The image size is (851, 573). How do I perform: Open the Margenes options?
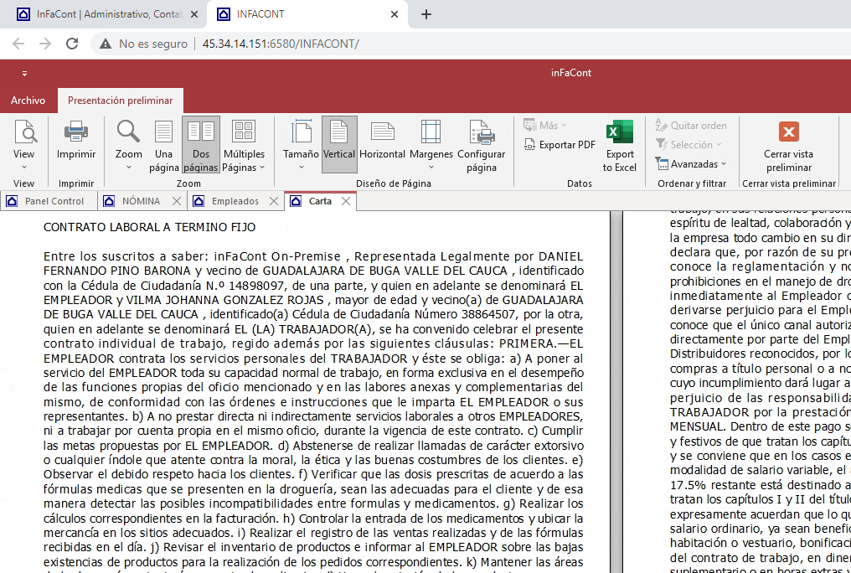click(431, 144)
